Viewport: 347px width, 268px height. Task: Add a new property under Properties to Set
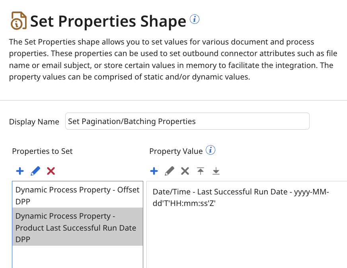tap(19, 171)
